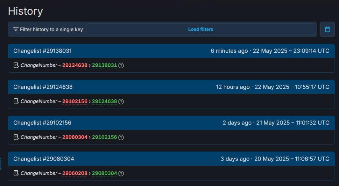The image size is (339, 186).
Task: Click the filter icon beside 'Filter history'
Action: pos(16,29)
